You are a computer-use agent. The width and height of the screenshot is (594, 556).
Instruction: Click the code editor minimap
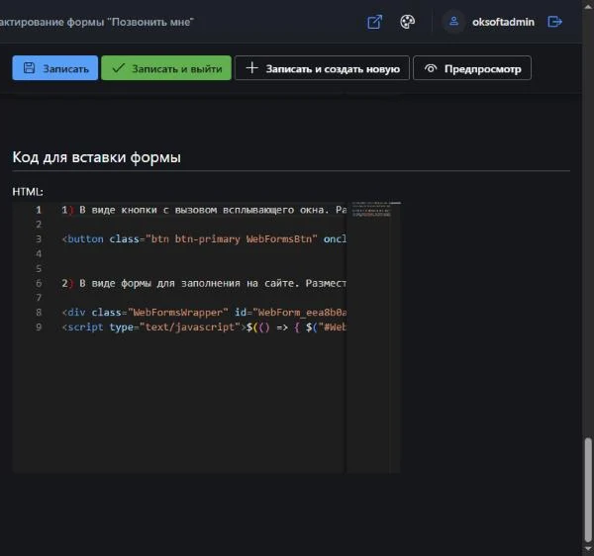click(373, 337)
